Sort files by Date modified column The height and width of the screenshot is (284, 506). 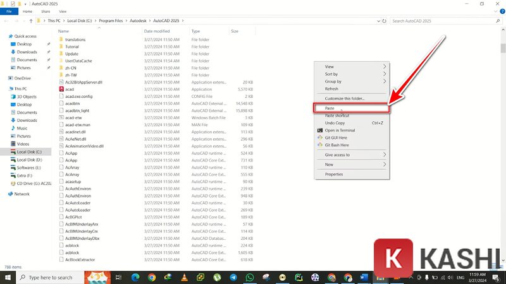[x=157, y=31]
